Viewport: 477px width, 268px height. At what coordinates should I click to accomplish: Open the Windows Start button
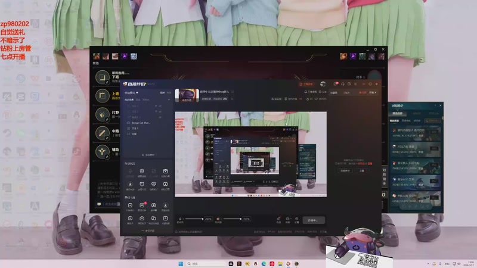(x=181, y=263)
